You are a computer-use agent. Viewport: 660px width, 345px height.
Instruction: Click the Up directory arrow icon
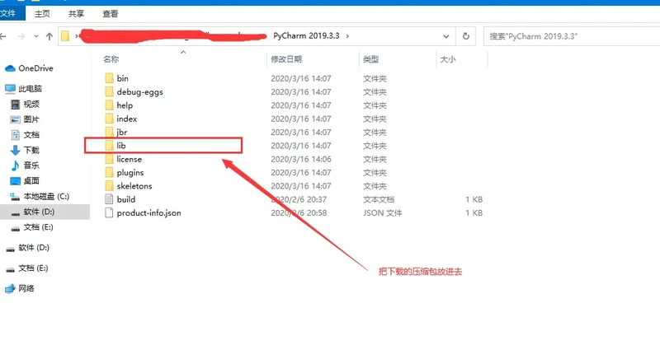click(49, 36)
